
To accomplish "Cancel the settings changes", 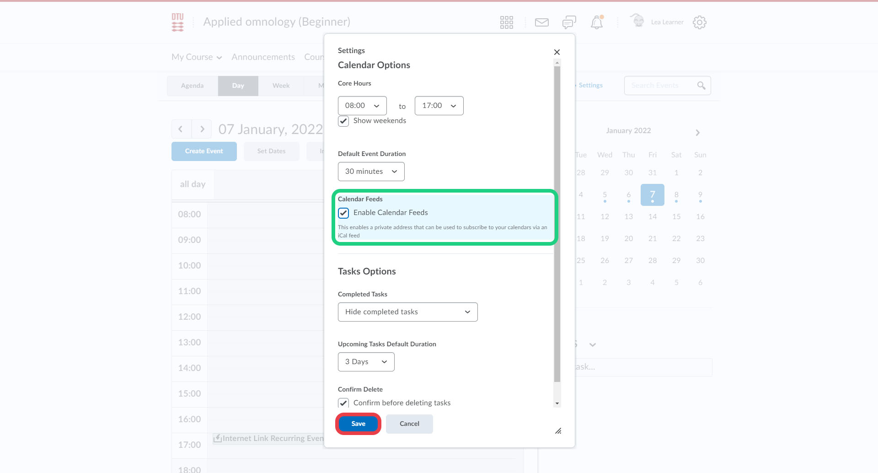I will [x=409, y=424].
